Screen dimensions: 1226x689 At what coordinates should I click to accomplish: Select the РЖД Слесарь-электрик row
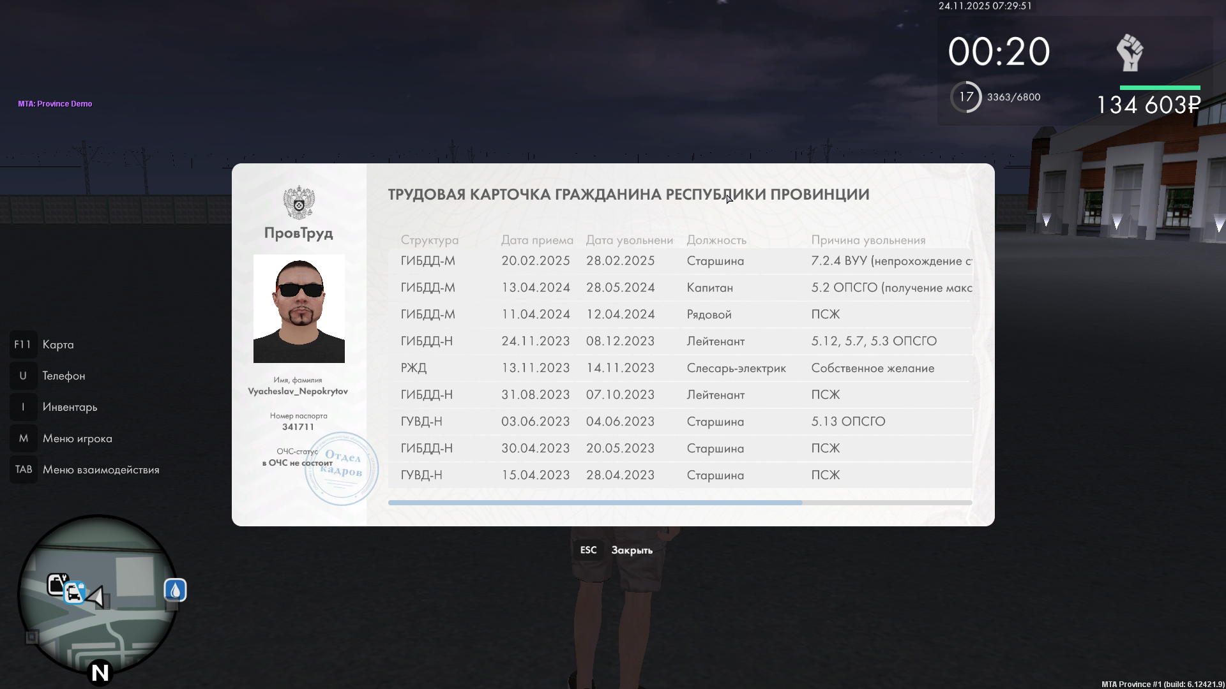coord(679,368)
